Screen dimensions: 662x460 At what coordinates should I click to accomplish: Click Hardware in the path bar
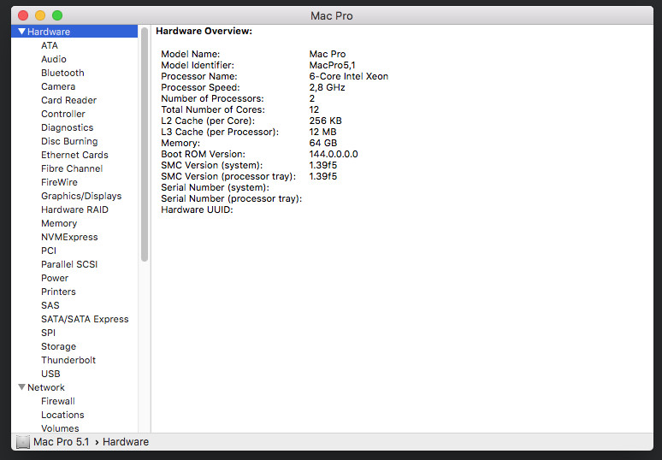point(126,442)
